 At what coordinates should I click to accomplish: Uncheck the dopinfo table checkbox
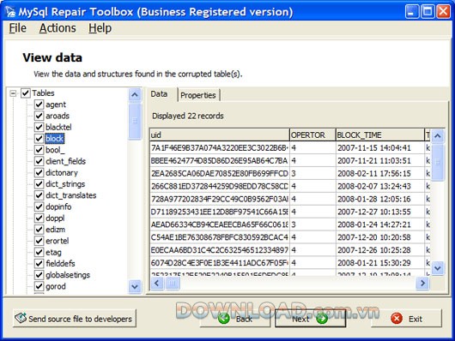coord(39,206)
